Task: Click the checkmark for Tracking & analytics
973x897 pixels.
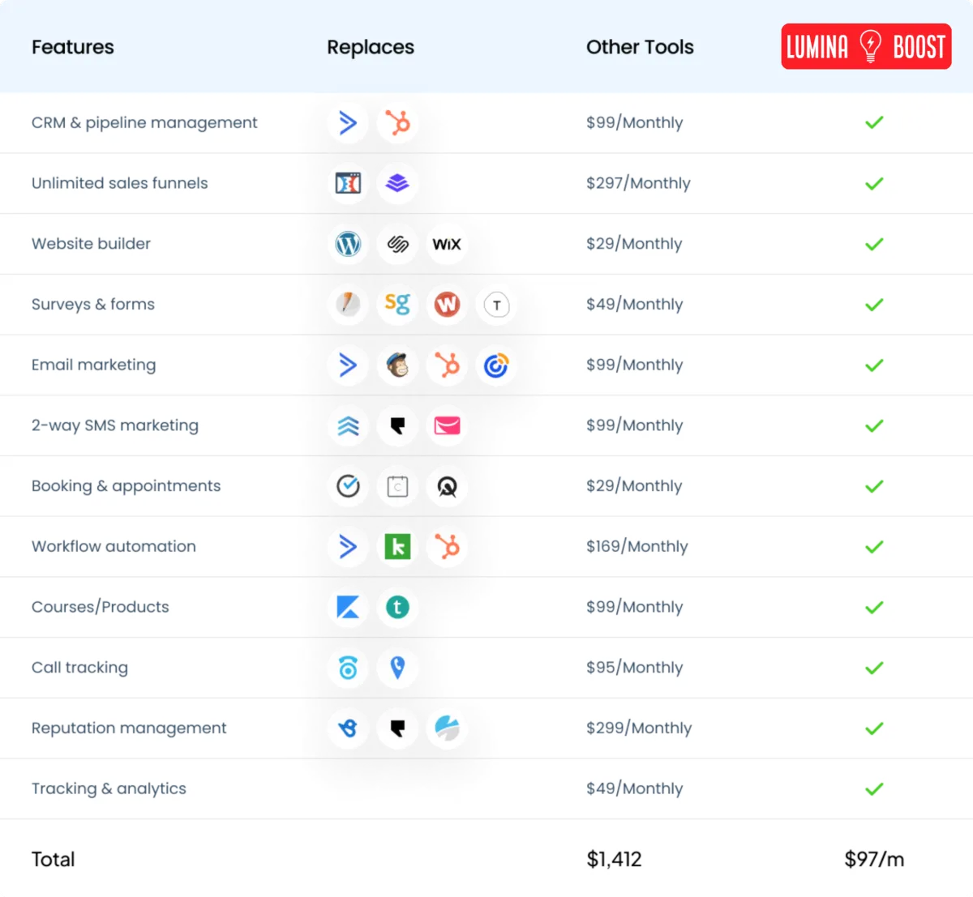Action: click(x=874, y=789)
